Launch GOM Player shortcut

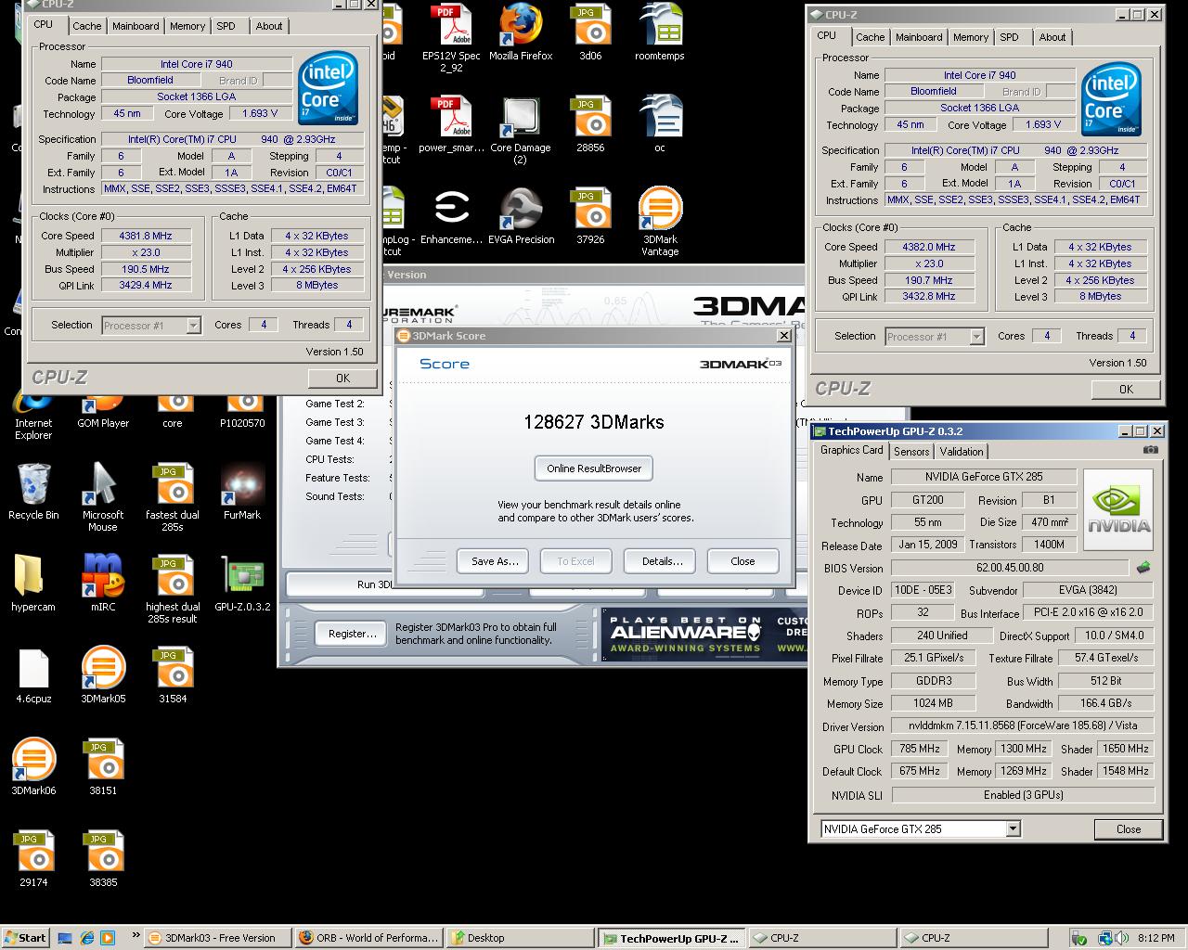coord(103,412)
